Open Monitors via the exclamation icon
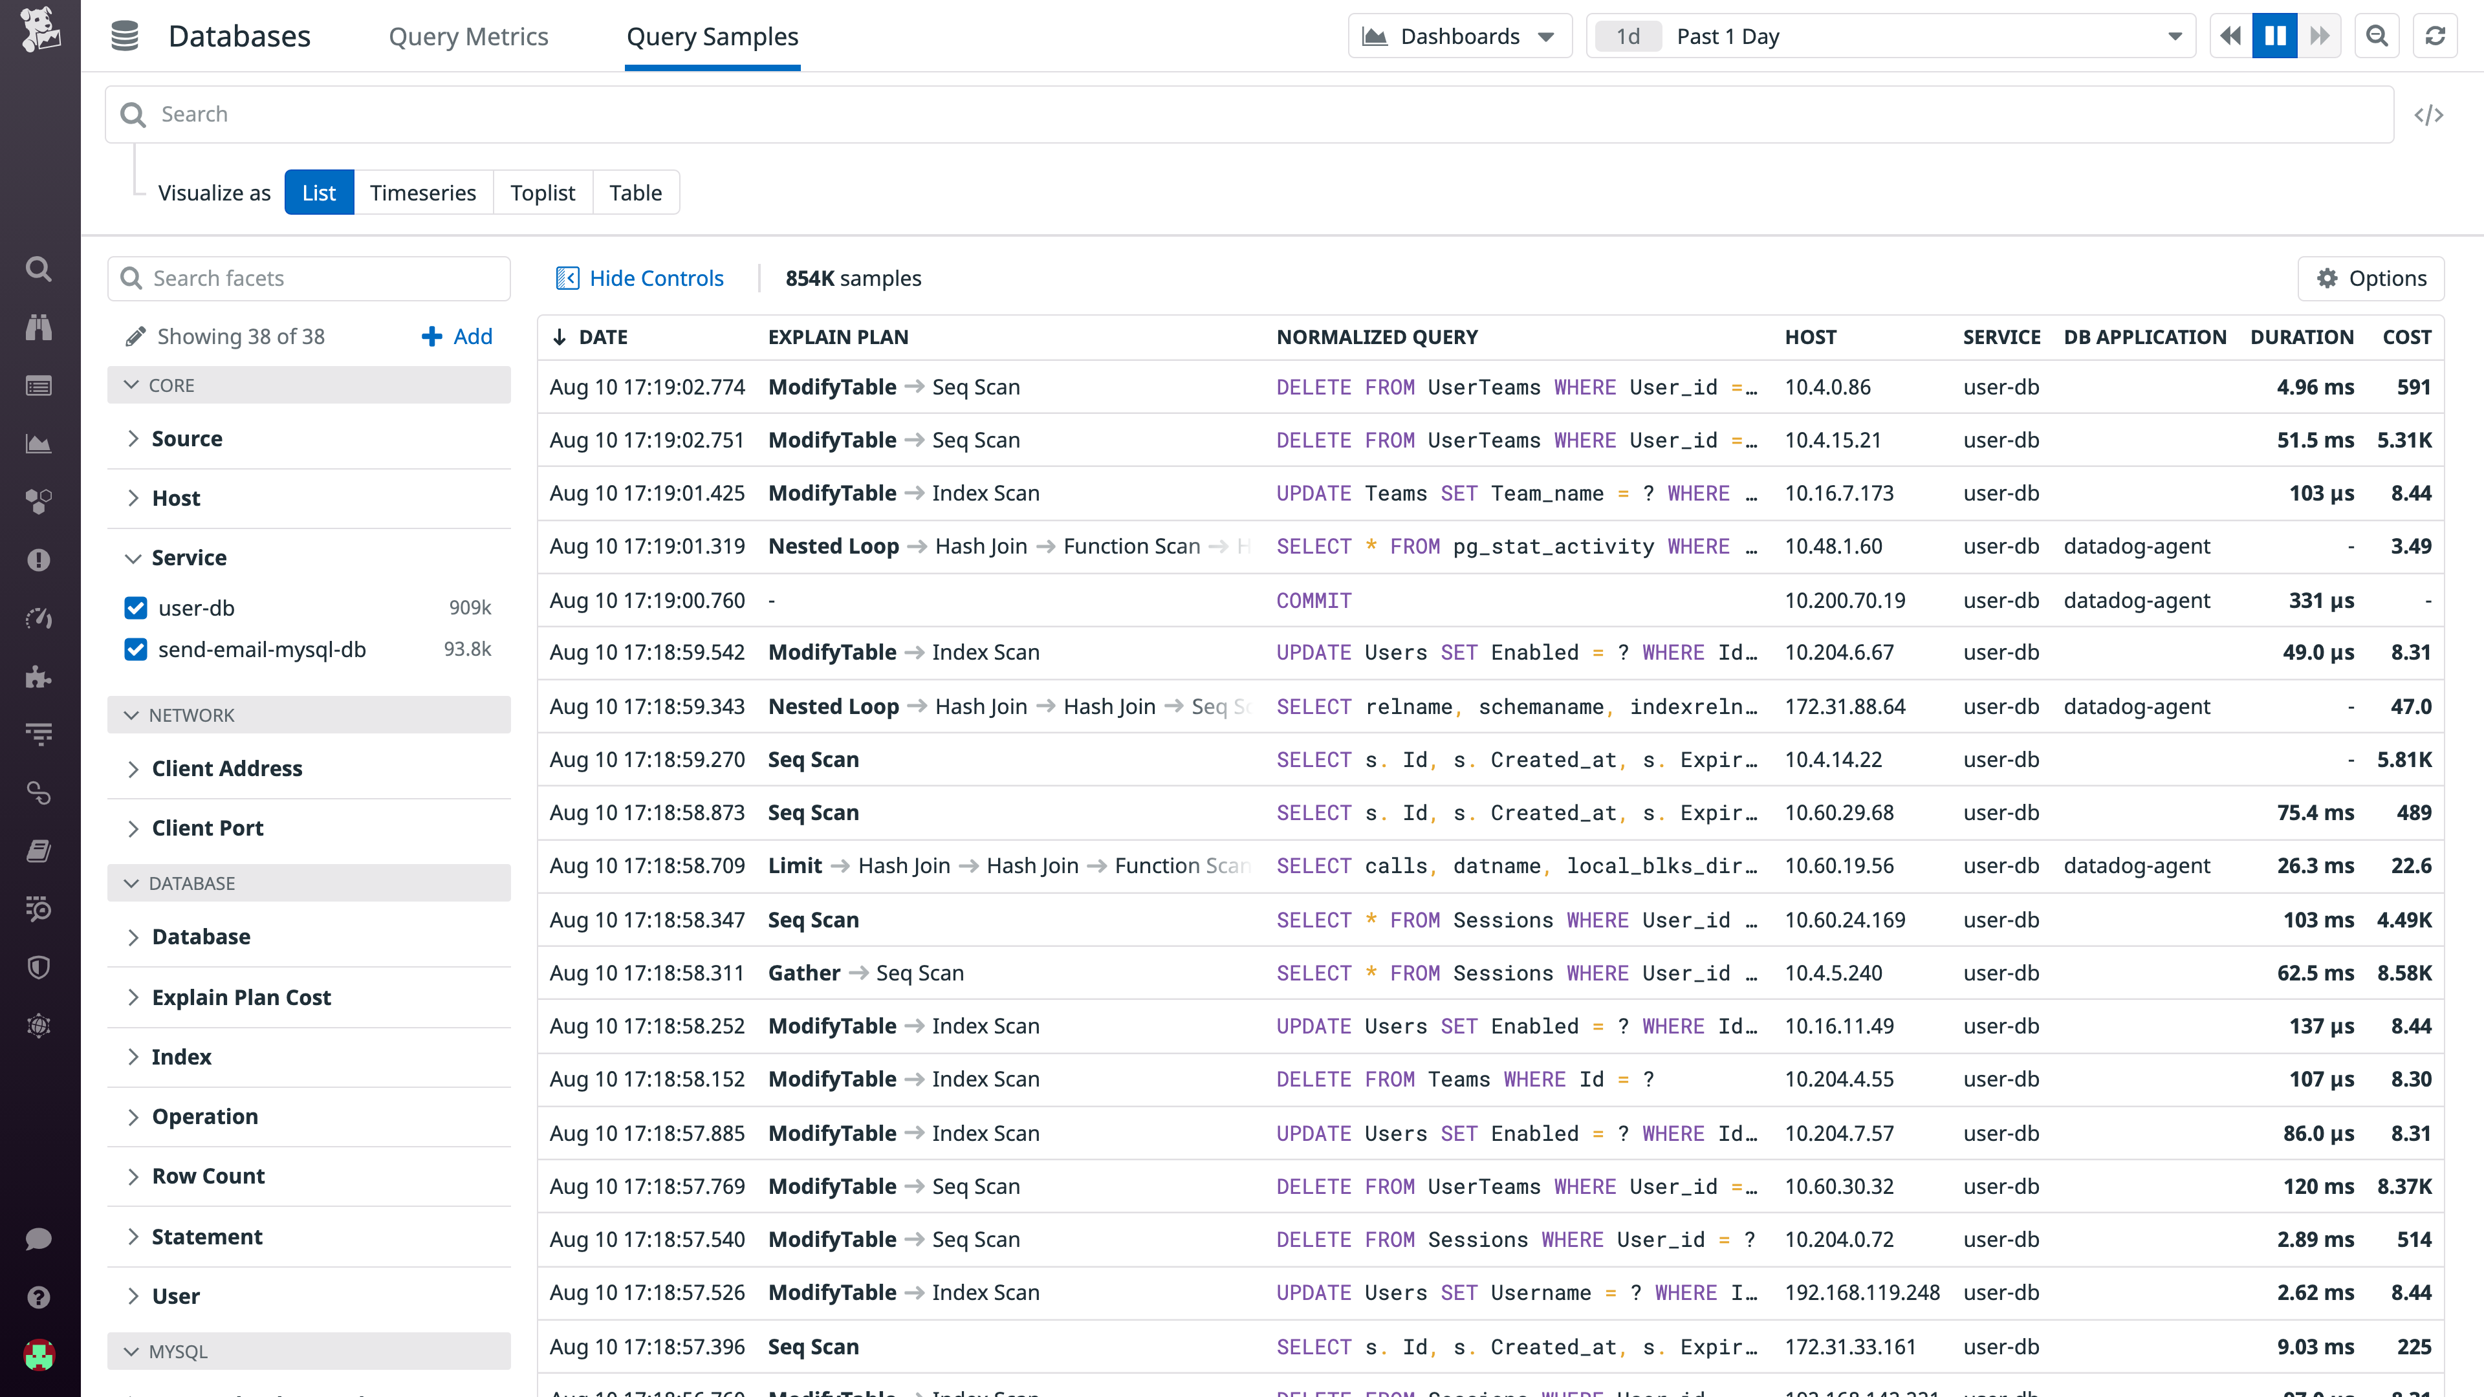 (x=39, y=559)
